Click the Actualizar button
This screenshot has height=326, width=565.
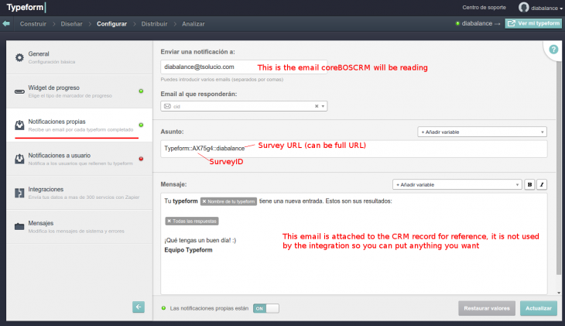pyautogui.click(x=539, y=308)
